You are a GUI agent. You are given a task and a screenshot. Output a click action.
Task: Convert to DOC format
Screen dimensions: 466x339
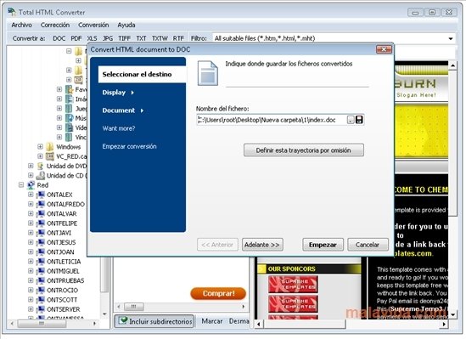coord(59,38)
